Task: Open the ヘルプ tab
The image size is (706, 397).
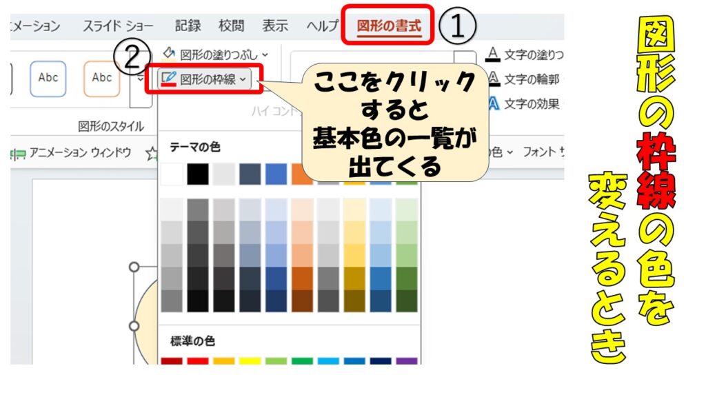Action: click(x=322, y=26)
